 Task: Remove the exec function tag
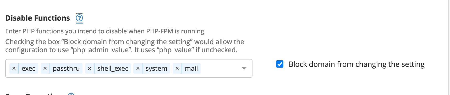tap(14, 68)
